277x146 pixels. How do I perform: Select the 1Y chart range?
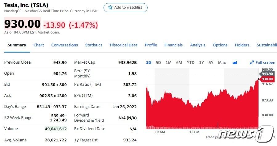click(x=201, y=63)
